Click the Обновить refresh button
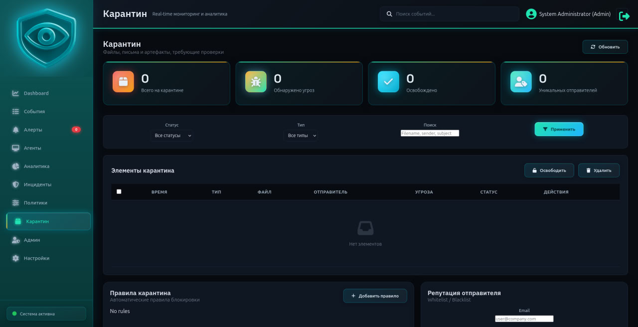Viewport: 638px width, 327px height. coord(605,47)
